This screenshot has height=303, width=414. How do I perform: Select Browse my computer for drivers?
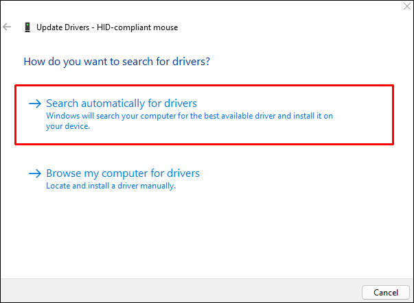tap(123, 173)
